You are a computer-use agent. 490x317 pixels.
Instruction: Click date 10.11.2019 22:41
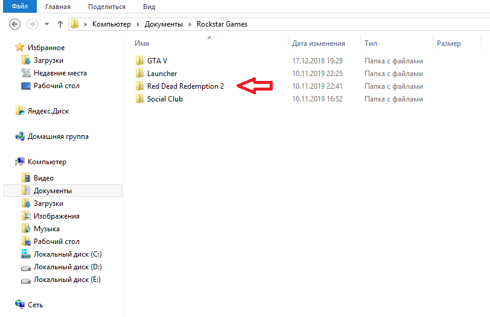(x=317, y=86)
